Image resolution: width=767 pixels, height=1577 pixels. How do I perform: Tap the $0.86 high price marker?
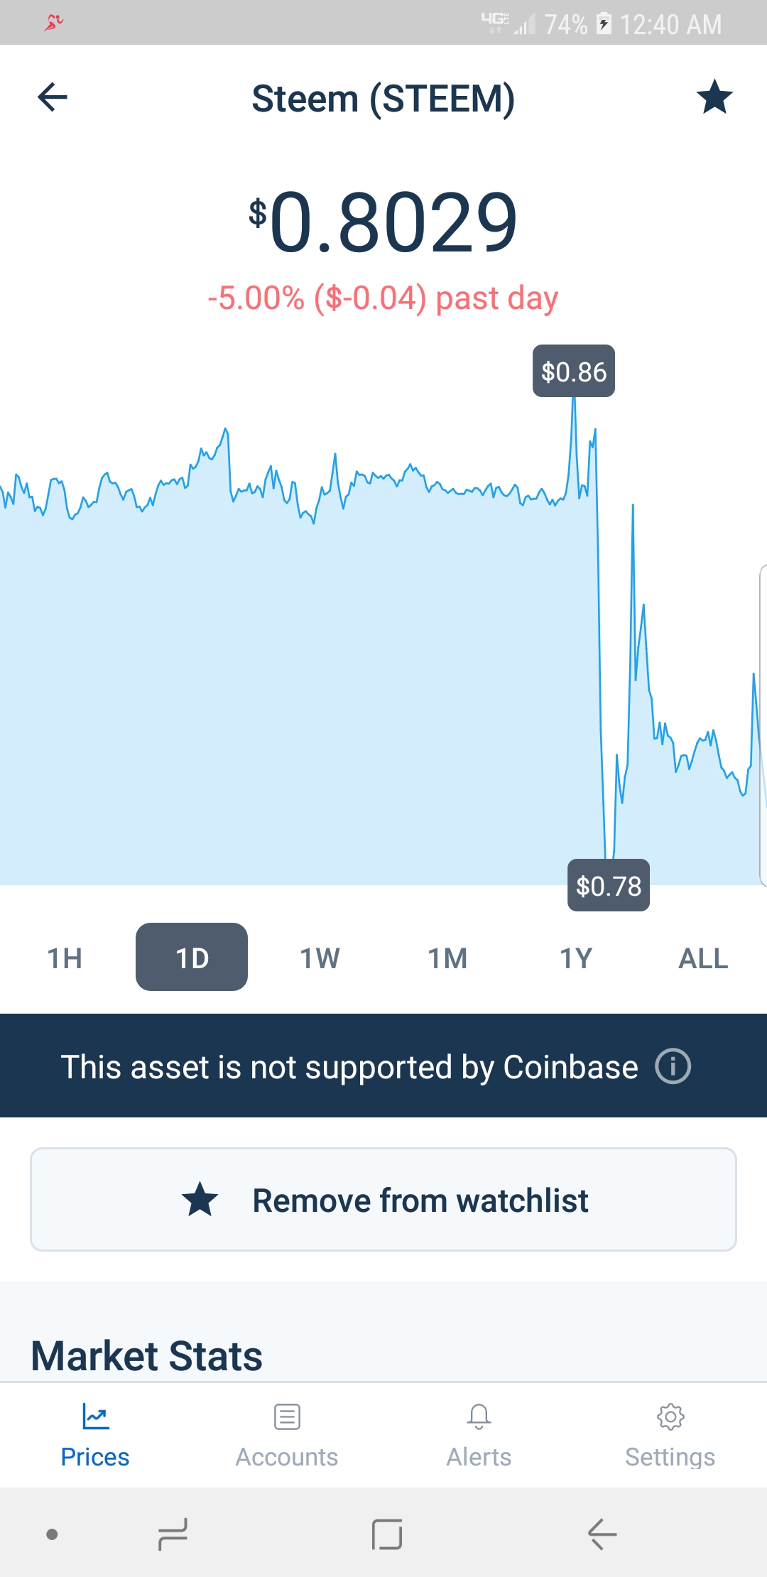[574, 372]
